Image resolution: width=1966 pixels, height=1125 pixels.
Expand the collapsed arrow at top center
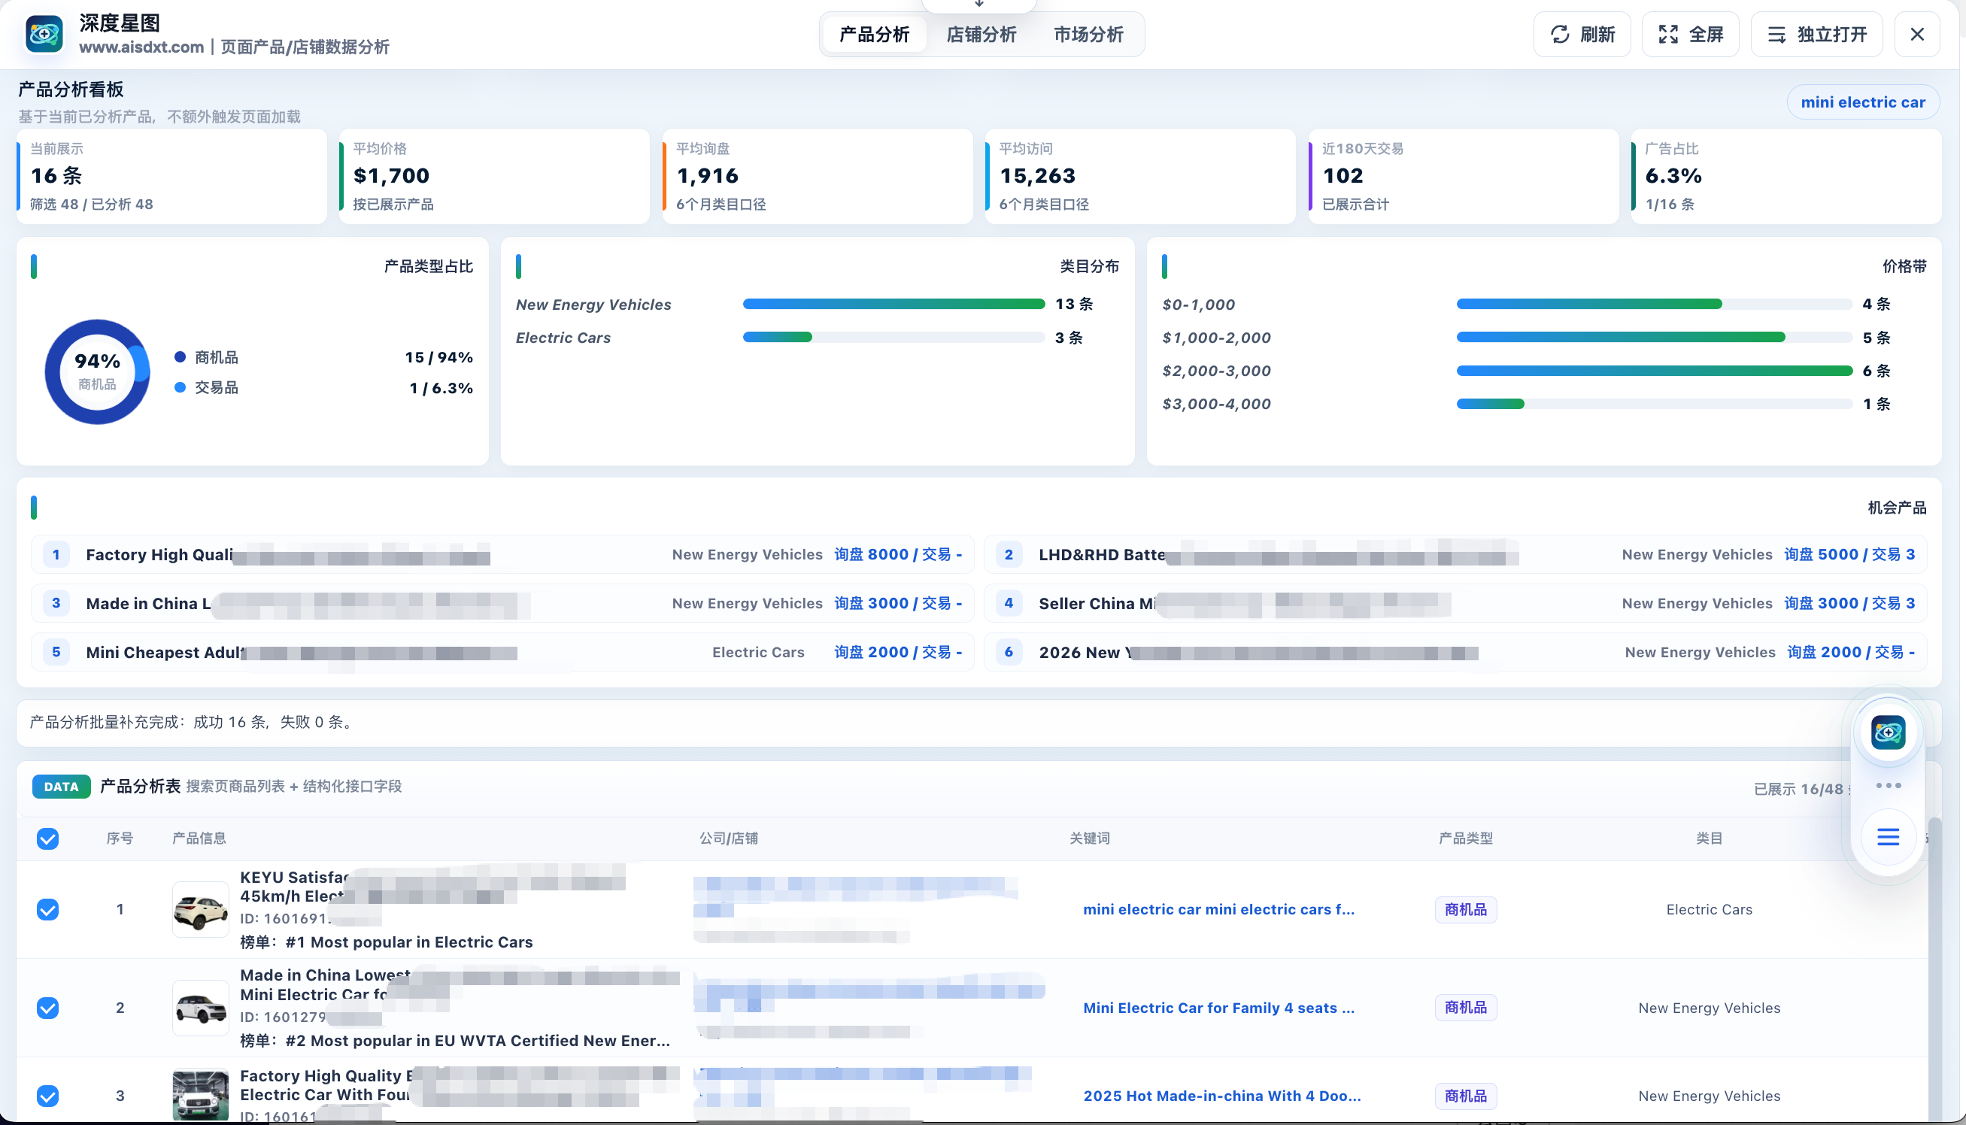979,5
